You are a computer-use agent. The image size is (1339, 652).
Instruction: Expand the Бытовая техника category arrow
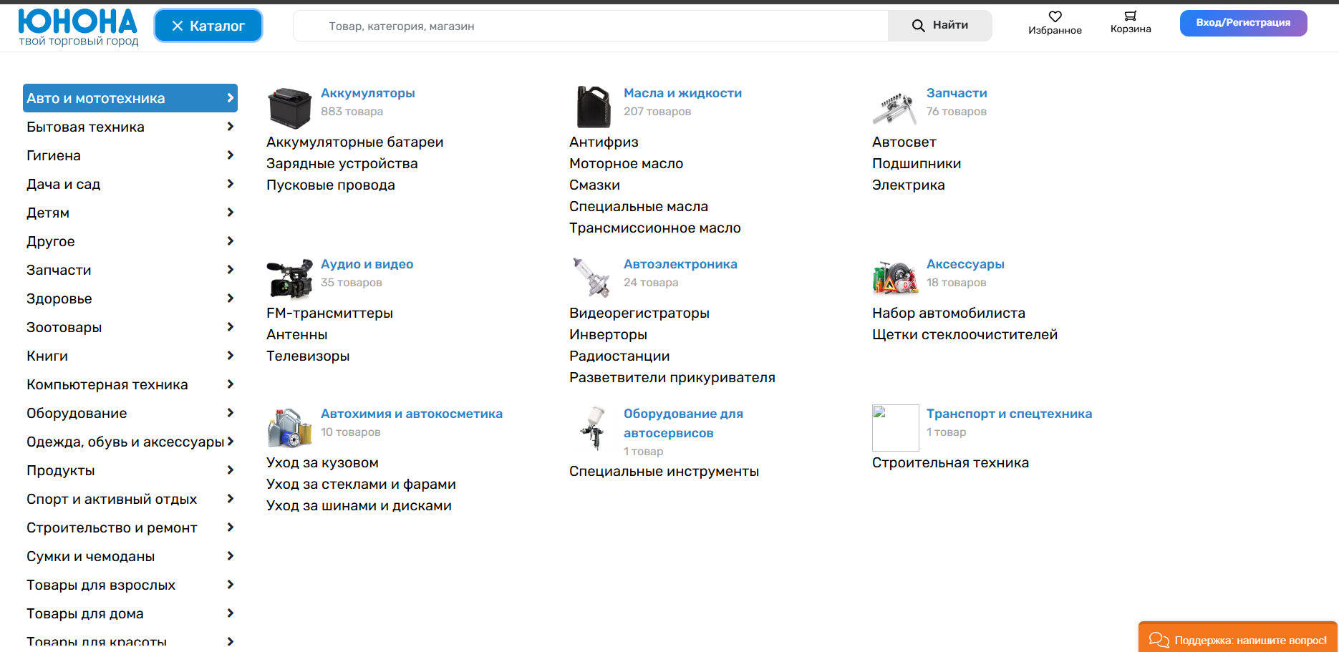(x=230, y=127)
